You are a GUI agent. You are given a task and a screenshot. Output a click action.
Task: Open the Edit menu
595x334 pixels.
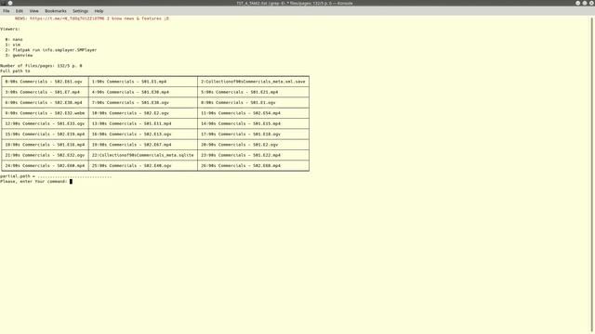point(19,11)
